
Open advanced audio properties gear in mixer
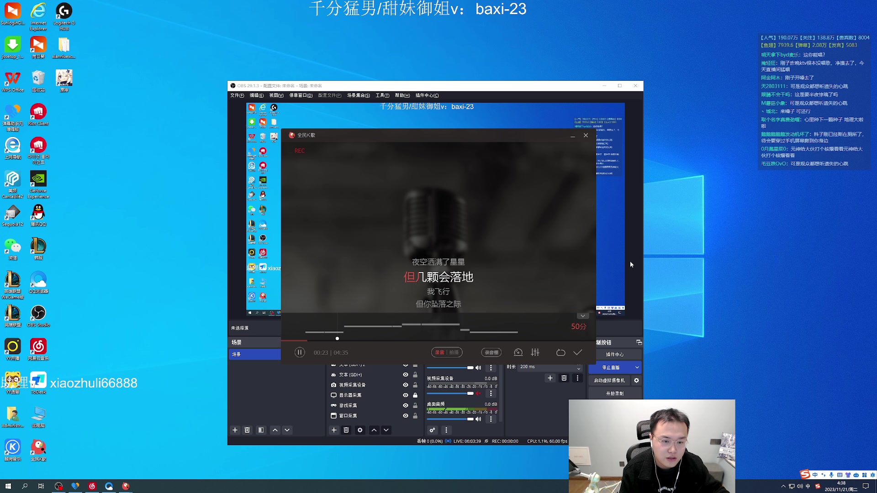click(x=433, y=430)
